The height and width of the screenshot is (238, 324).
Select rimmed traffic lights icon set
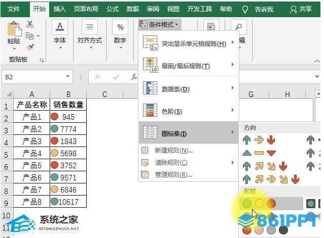313,204
